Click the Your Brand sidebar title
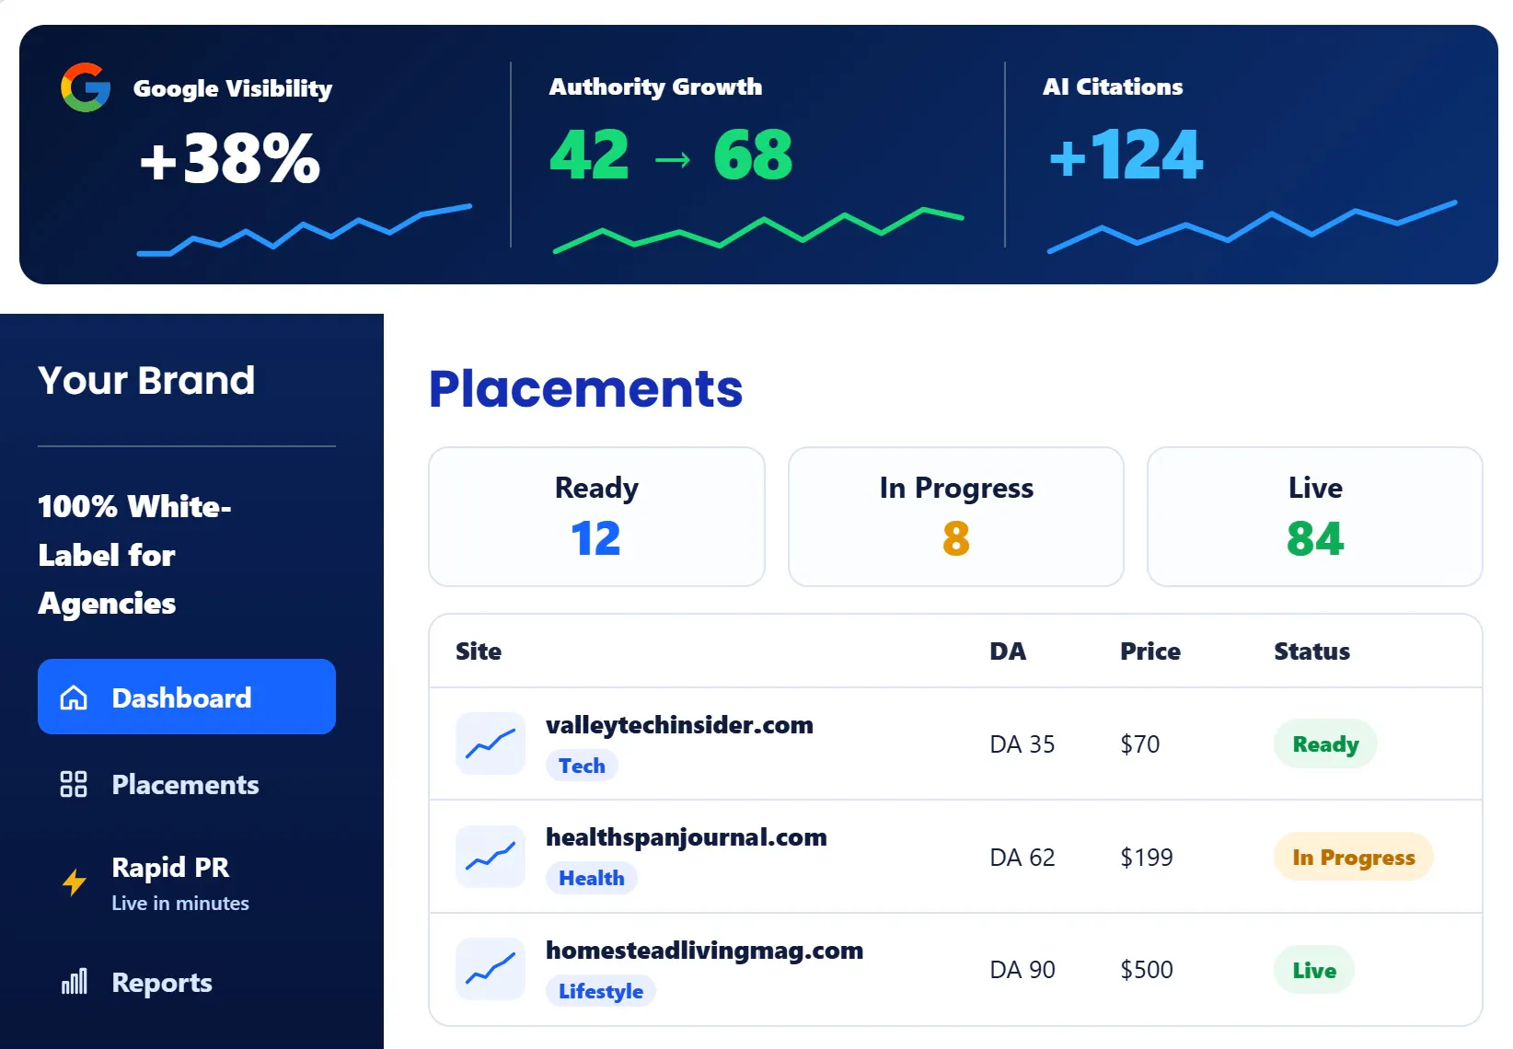The image size is (1513, 1049). pos(146,380)
